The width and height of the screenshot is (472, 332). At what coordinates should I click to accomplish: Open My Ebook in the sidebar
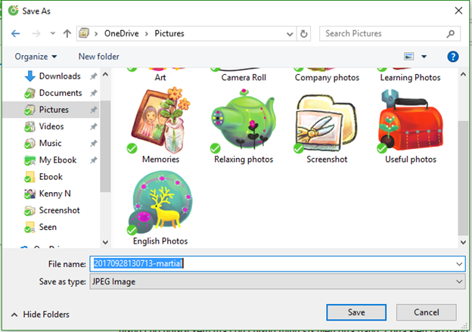coord(57,160)
